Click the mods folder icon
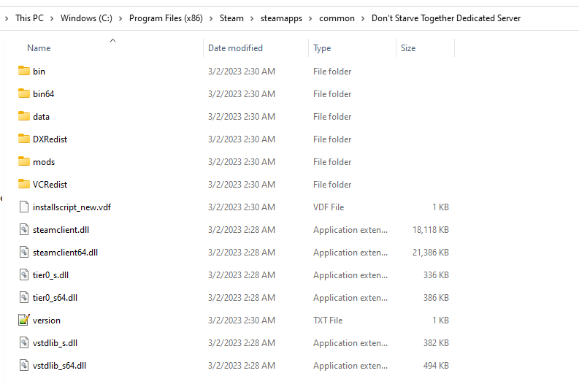This screenshot has width=579, height=384. 23,162
